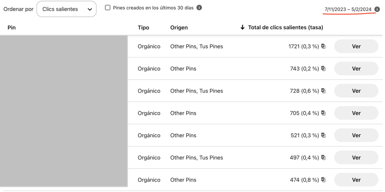Screen dimensions: 385x192
Task: Click the info icon beside the date range
Action: coord(377,9)
